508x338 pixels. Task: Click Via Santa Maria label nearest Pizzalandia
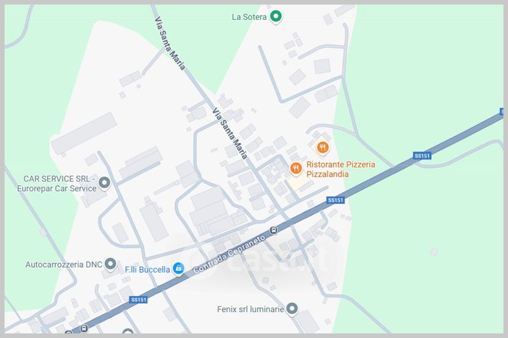(x=230, y=133)
